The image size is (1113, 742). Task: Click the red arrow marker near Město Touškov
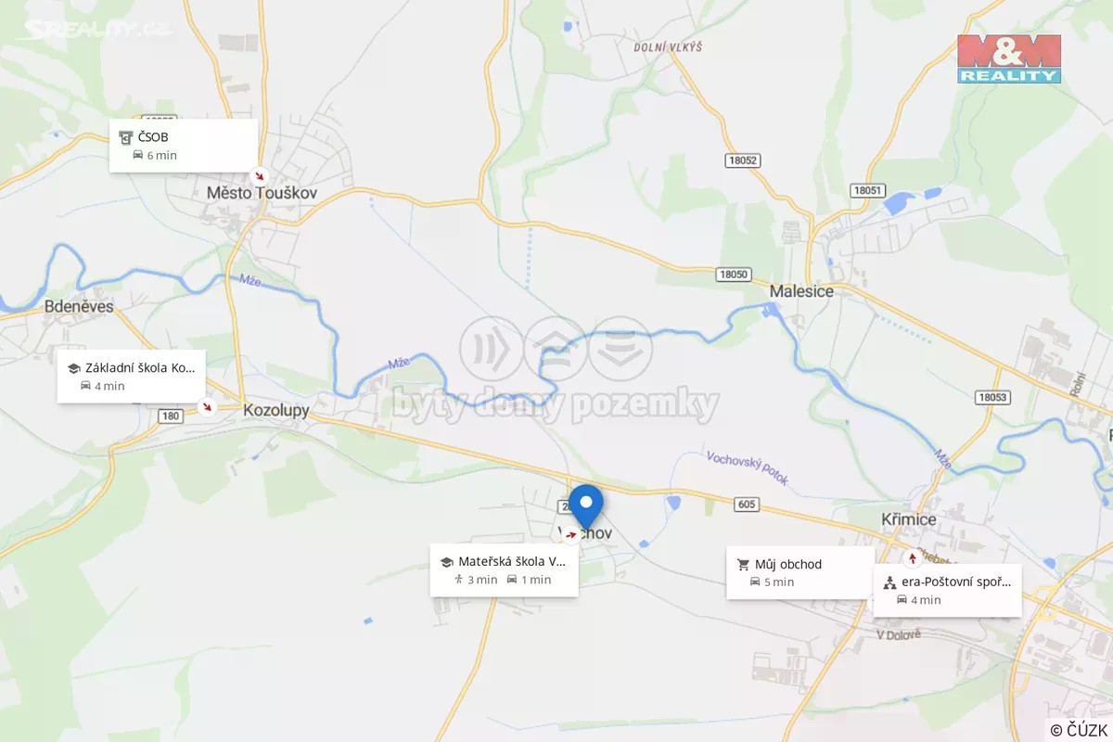coord(260,174)
